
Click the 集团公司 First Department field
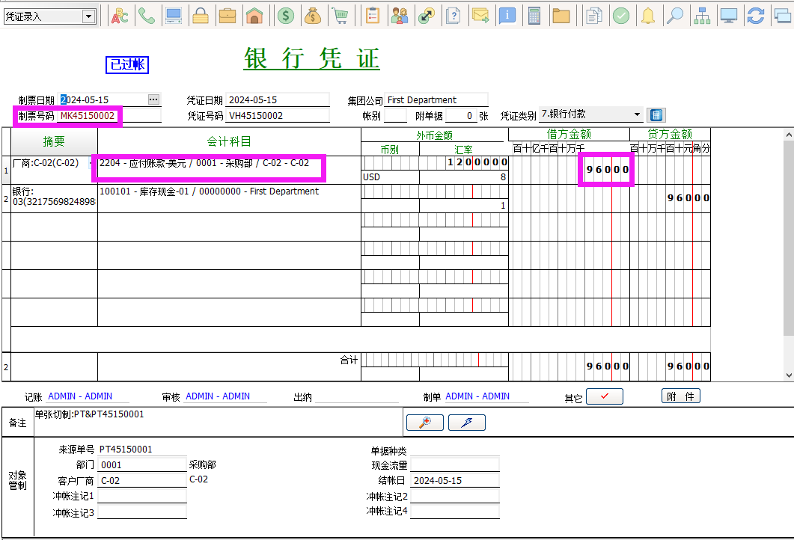(436, 100)
